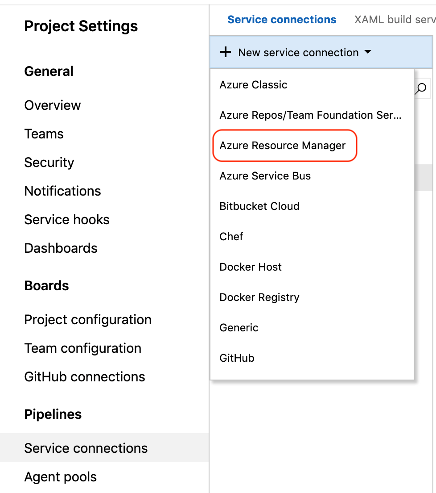The width and height of the screenshot is (436, 493).
Task: Click the search magnifier icon
Action: coord(420,88)
